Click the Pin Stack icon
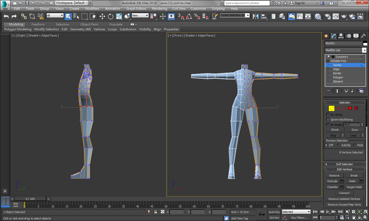This screenshot has width=369, height=221. point(328,90)
